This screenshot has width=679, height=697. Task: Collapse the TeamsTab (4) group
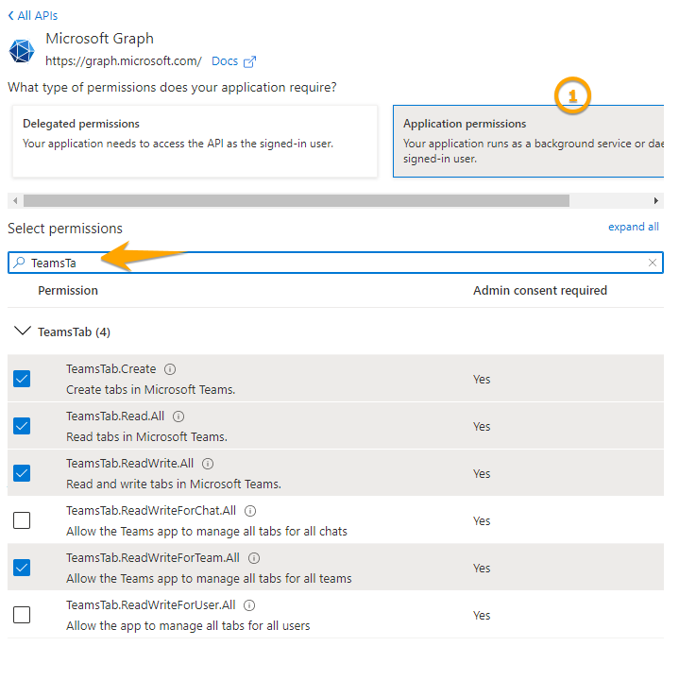click(x=23, y=331)
